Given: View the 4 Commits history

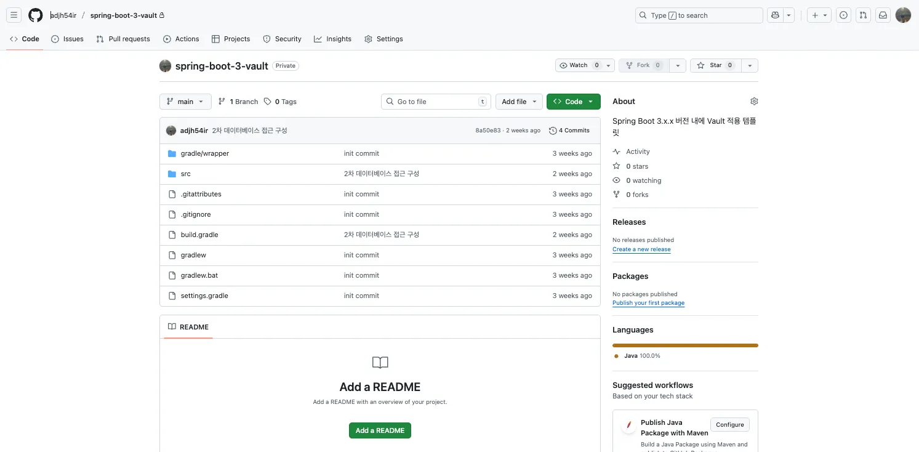Looking at the screenshot, I should tap(569, 131).
